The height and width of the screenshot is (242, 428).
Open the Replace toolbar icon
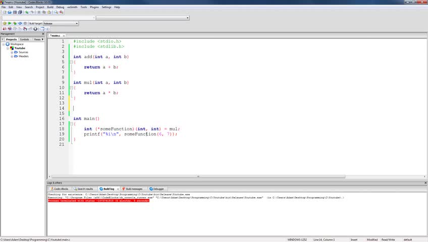pos(62,12)
